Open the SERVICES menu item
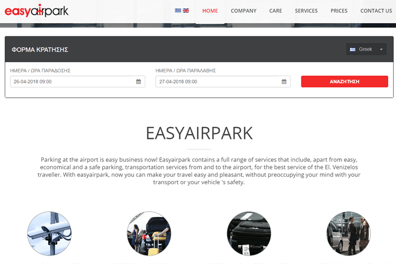The width and height of the screenshot is (396, 264). tap(306, 11)
